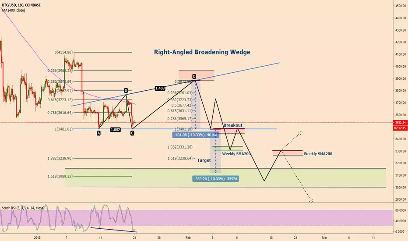Click the 23 date on the time axis

point(295,237)
